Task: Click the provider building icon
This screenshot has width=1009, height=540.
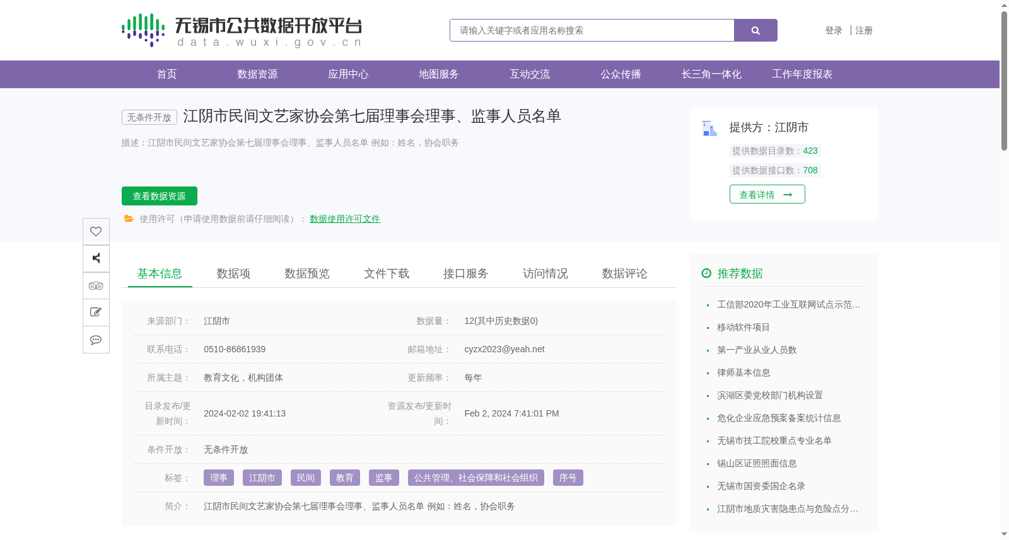Action: (x=709, y=129)
